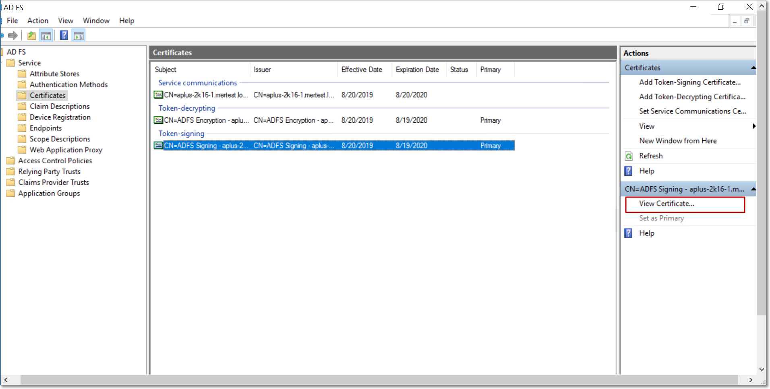Image resolution: width=770 pixels, height=389 pixels.
Task: Toggle the Show/Hide Action Pane toolbar button
Action: tap(79, 36)
